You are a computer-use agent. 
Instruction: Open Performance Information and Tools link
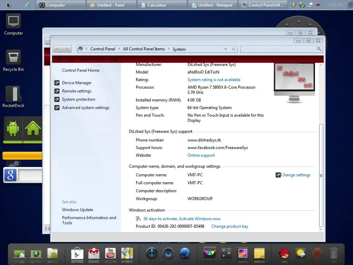tap(89, 220)
